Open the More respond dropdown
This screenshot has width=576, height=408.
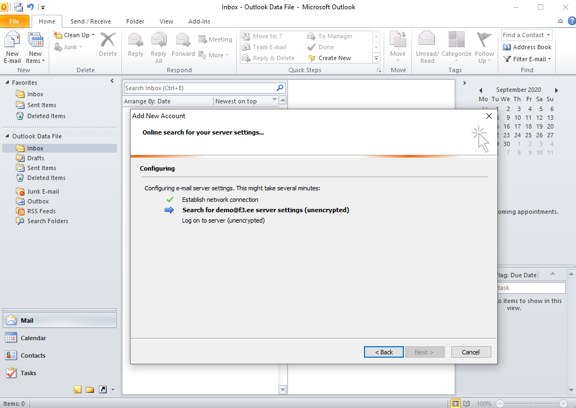pos(214,55)
